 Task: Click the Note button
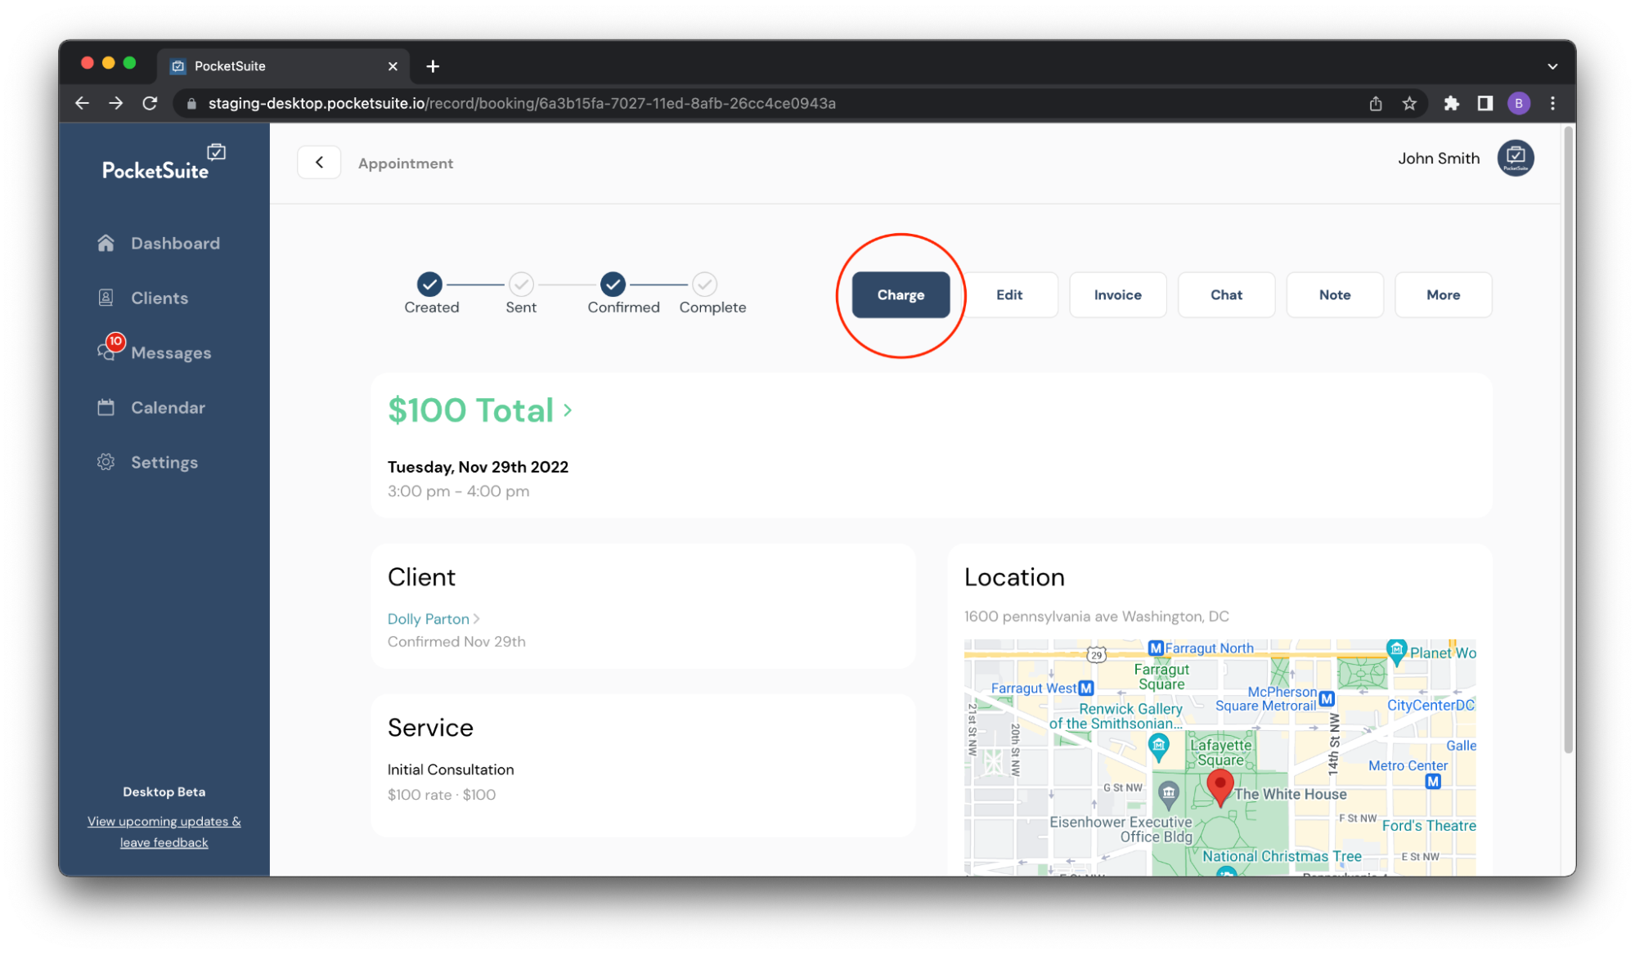tap(1334, 294)
